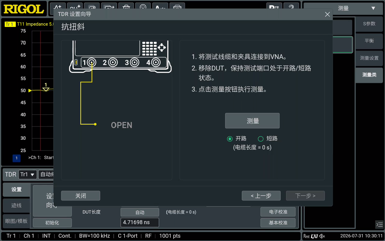Screen dimensions: 385x241
Task: Collapse the side menu with arrow-list icon
Action: (x=379, y=224)
